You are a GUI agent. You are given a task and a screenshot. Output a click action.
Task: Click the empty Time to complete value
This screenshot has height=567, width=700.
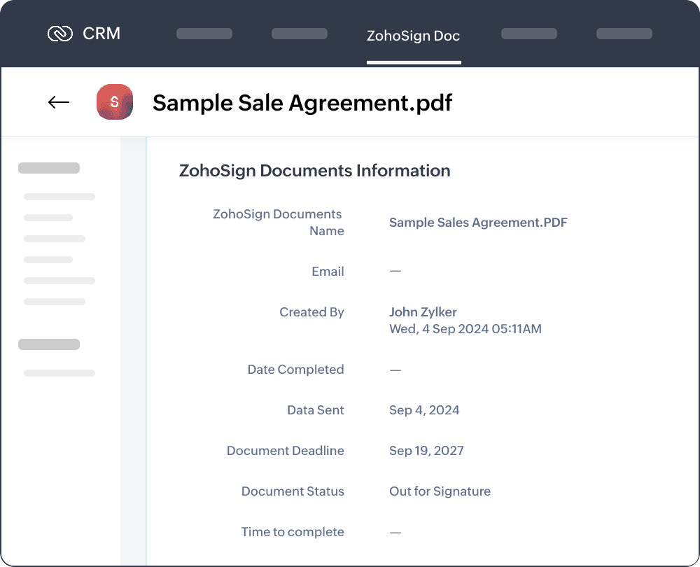[395, 532]
